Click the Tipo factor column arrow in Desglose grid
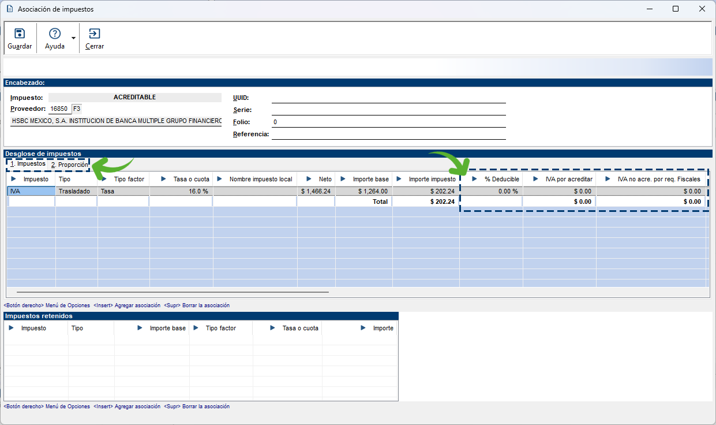 104,179
